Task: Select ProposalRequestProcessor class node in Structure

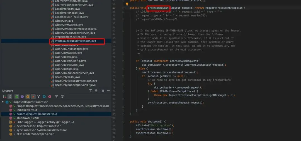Action: [30, 102]
